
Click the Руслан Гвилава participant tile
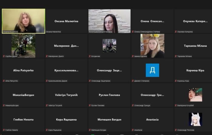[109, 95]
